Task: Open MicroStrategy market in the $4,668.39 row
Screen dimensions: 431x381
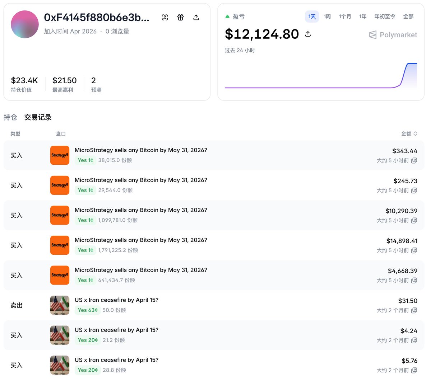Action: [141, 270]
